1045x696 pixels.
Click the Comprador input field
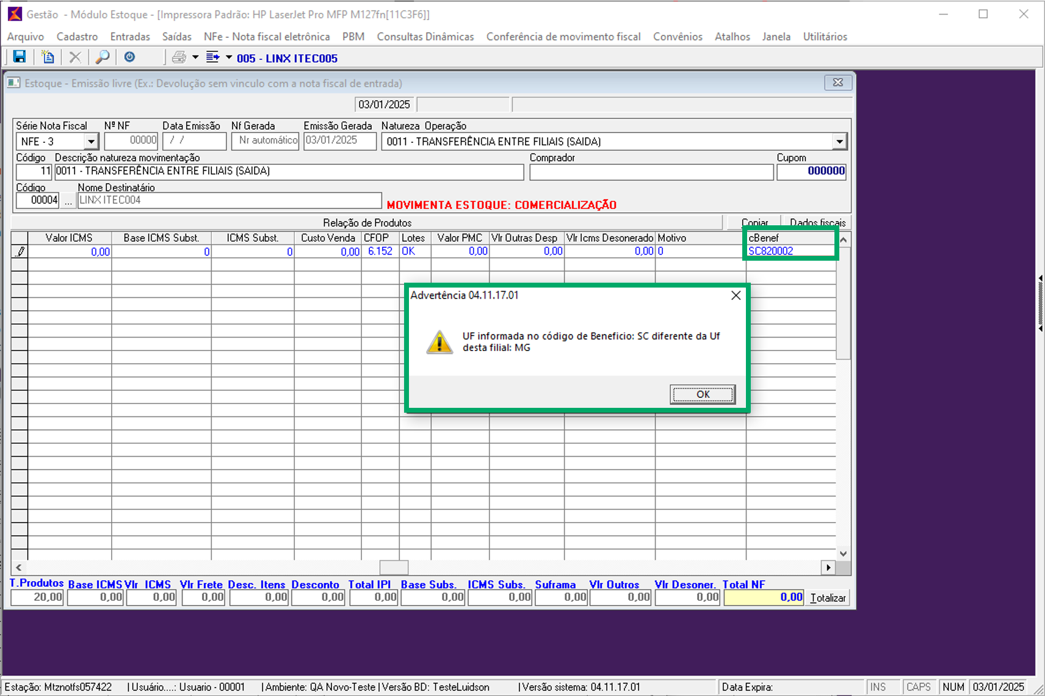point(651,172)
